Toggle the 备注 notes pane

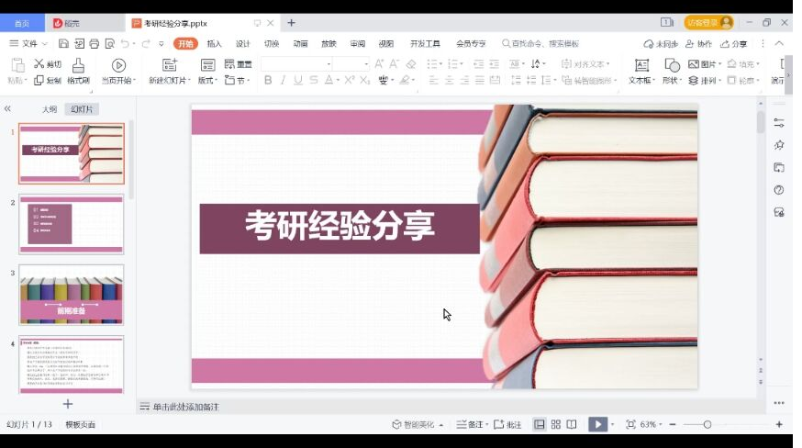pos(471,424)
